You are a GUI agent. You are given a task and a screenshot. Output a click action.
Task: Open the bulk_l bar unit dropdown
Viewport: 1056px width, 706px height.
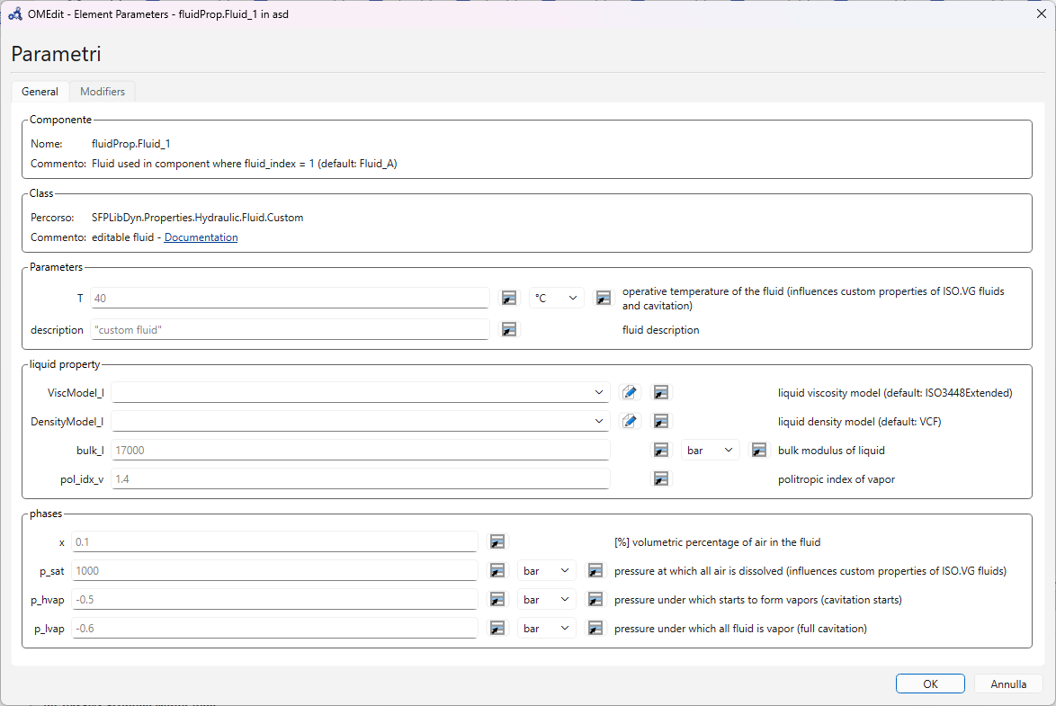[711, 450]
